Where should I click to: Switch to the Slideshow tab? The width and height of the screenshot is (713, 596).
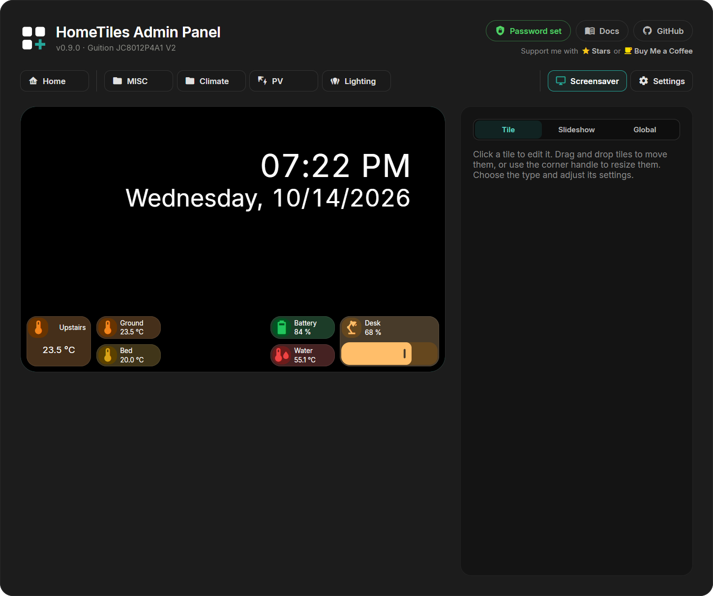576,130
